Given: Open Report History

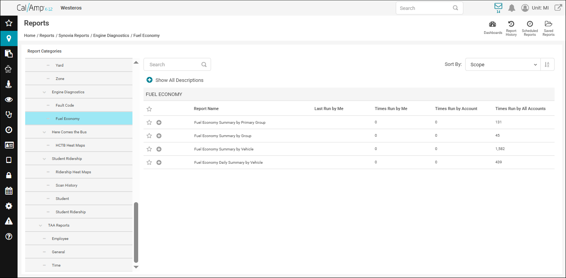Looking at the screenshot, I should 511,29.
